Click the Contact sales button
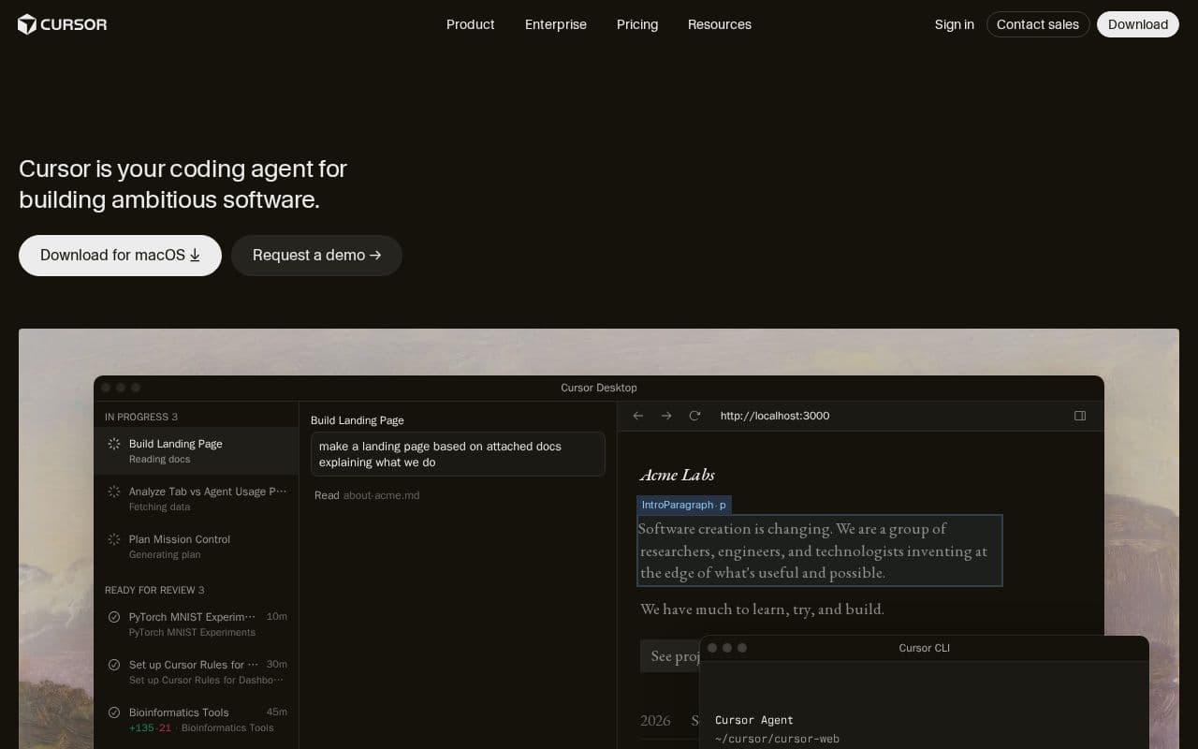Viewport: 1198px width, 749px height. click(1038, 24)
